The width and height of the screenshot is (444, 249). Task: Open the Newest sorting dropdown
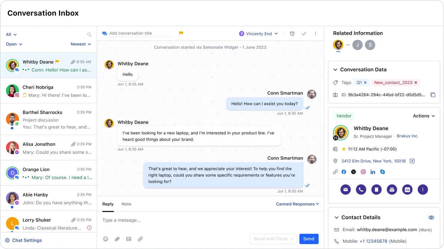[x=81, y=44]
